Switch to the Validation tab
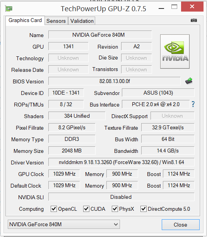 click(x=82, y=21)
